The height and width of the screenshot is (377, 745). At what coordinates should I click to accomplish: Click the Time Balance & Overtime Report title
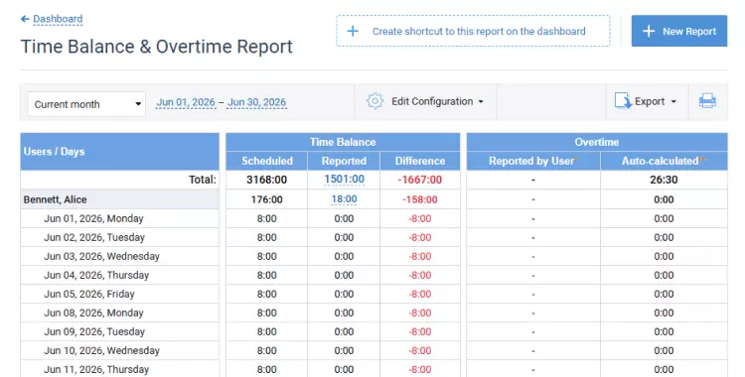coord(157,47)
